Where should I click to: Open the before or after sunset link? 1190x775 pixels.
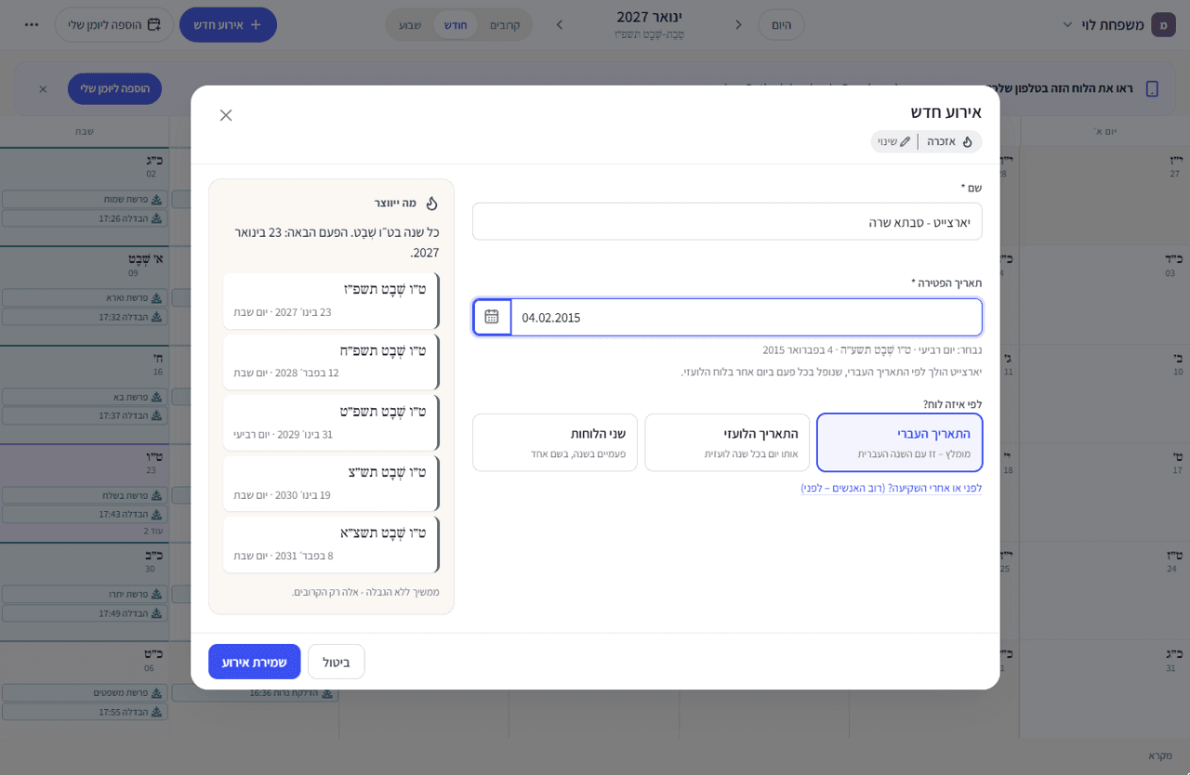tap(891, 488)
